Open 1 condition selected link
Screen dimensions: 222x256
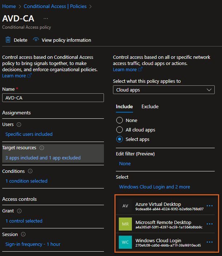pyautogui.click(x=27, y=181)
